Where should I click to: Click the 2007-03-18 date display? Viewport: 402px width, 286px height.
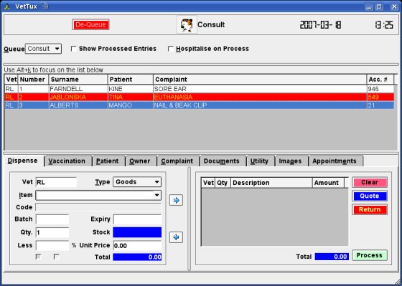pos(320,25)
